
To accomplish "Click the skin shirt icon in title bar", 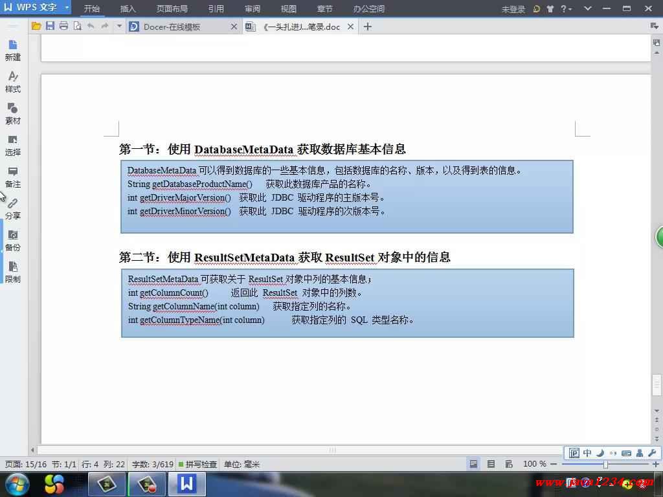I will [550, 8].
